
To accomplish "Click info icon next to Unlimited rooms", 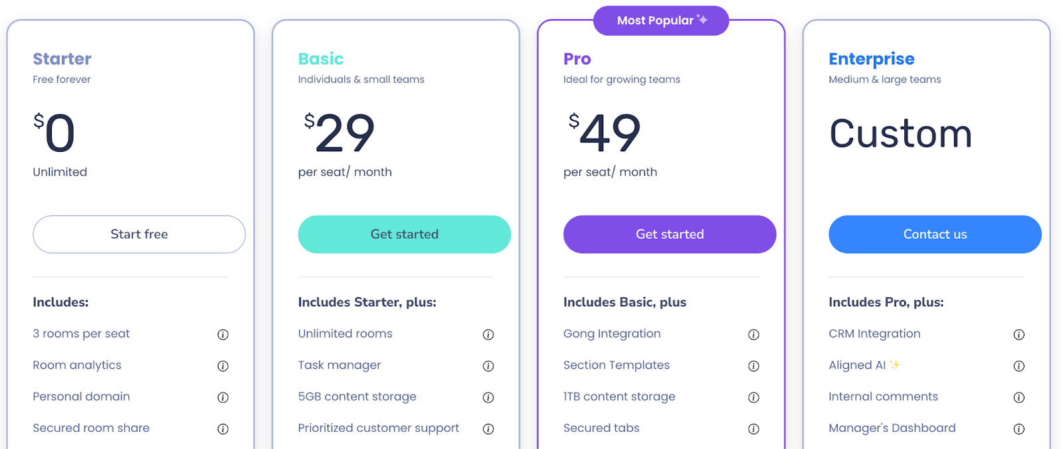I will [x=488, y=334].
